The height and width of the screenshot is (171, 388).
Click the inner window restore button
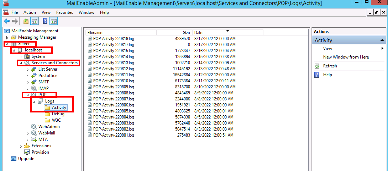[377, 12]
